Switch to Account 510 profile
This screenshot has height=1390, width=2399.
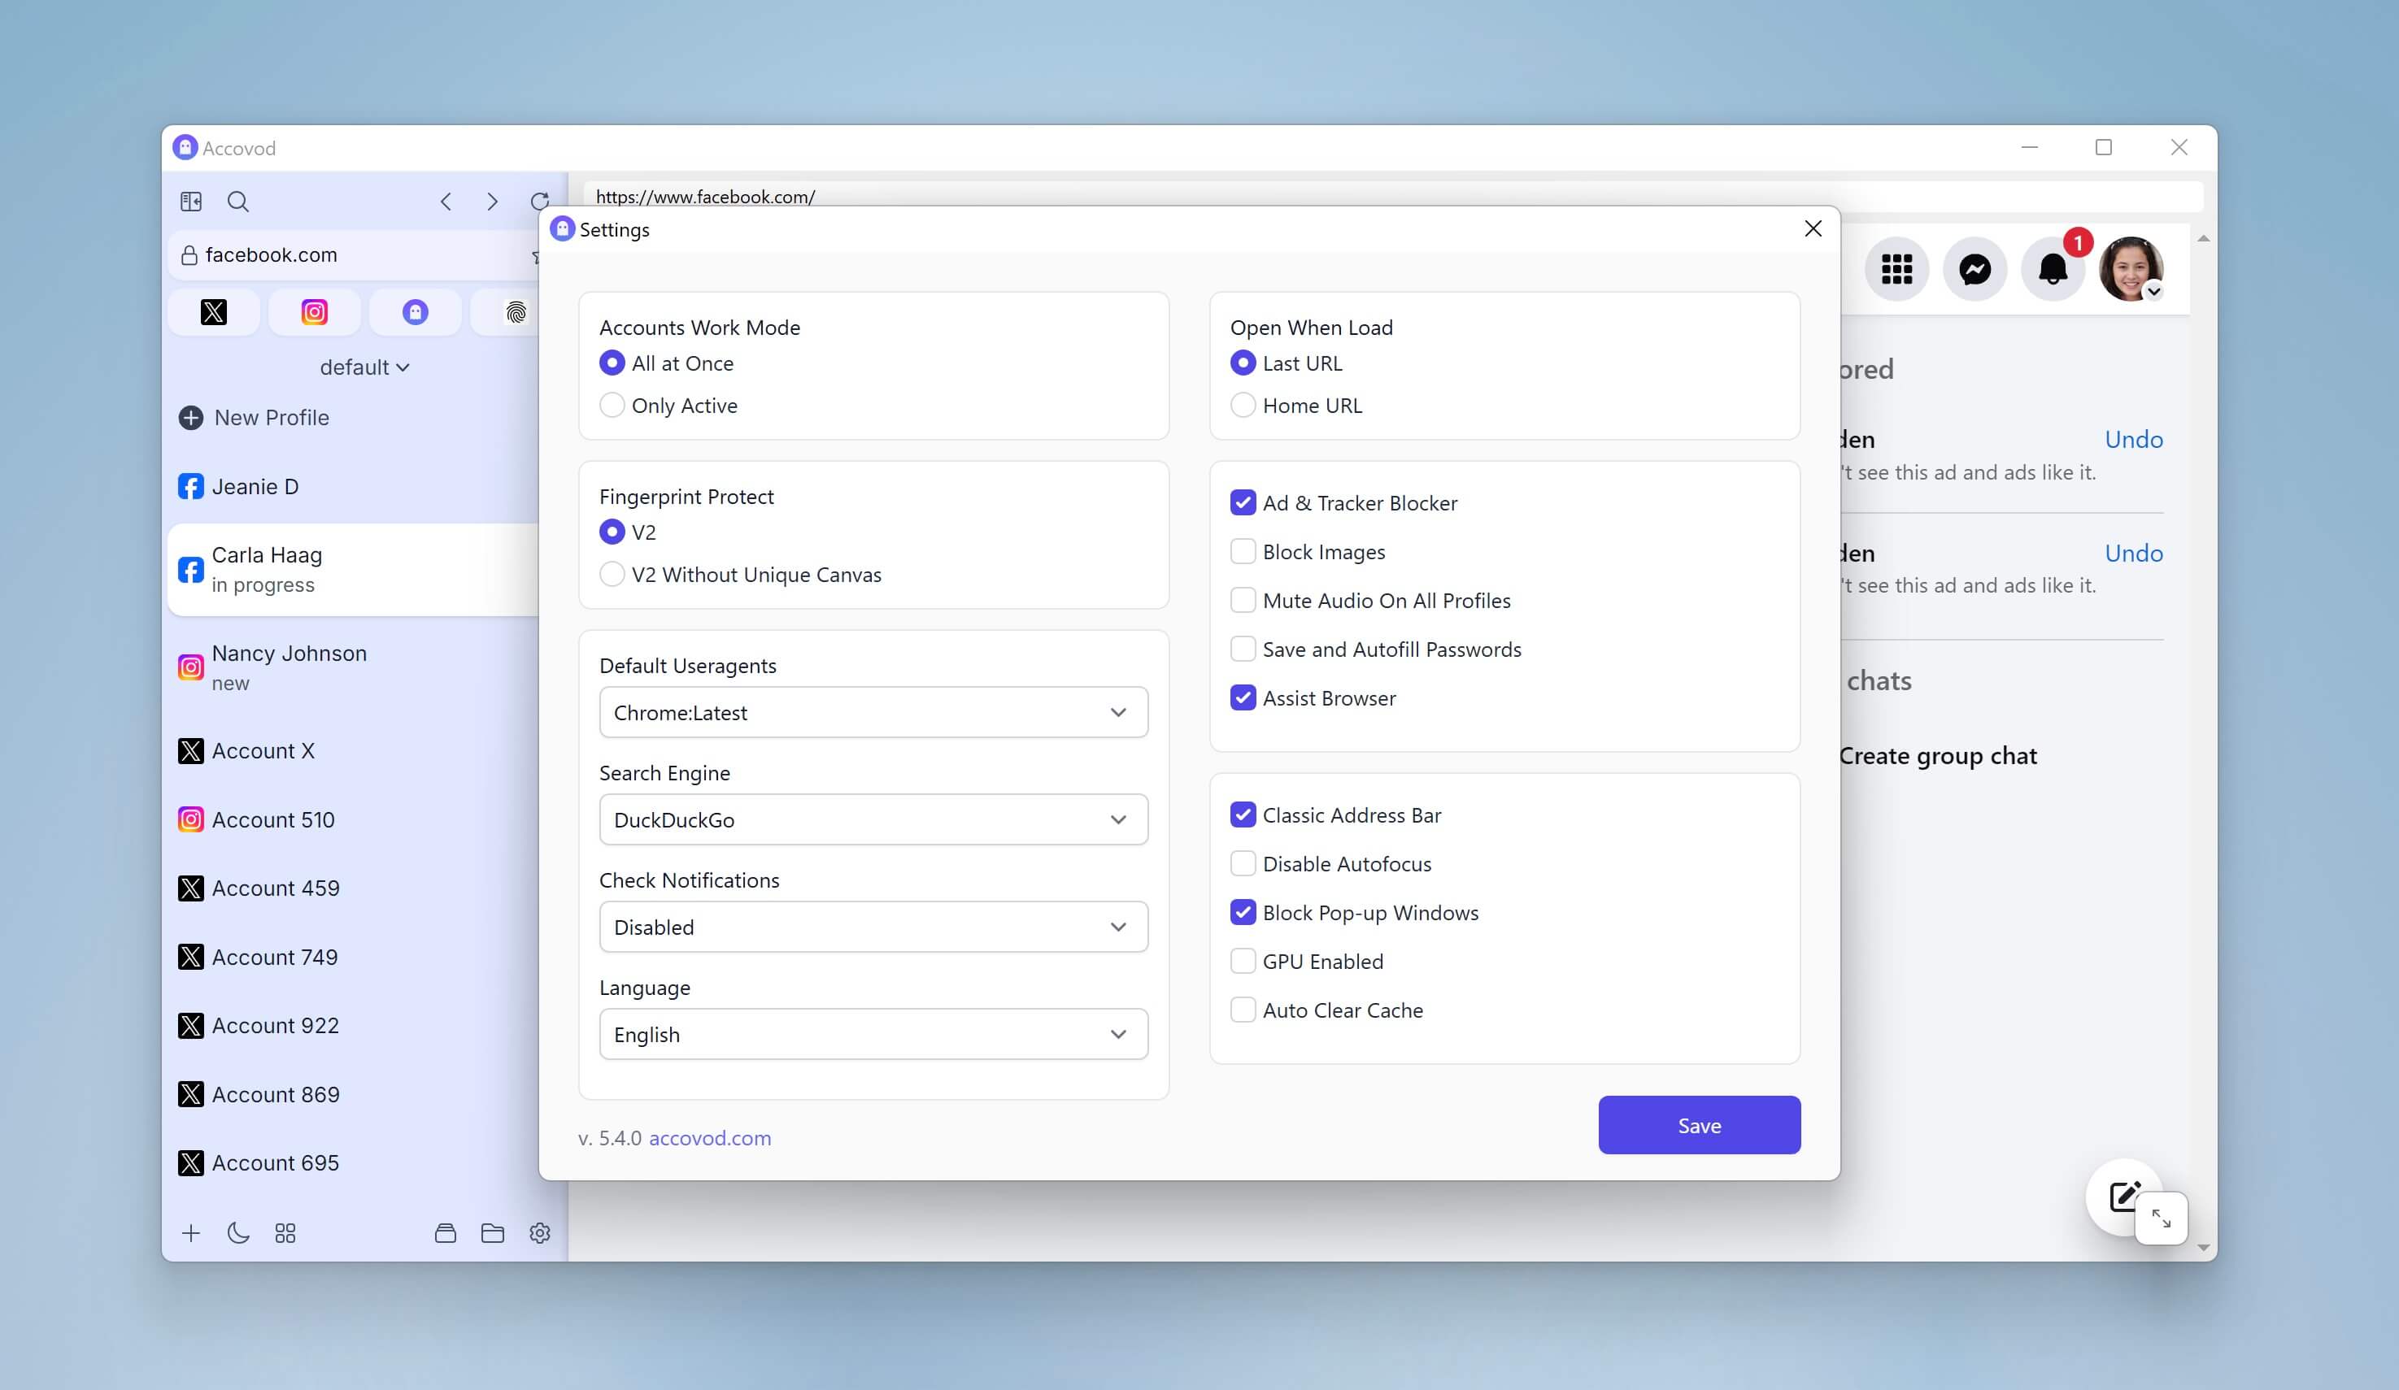pos(272,819)
